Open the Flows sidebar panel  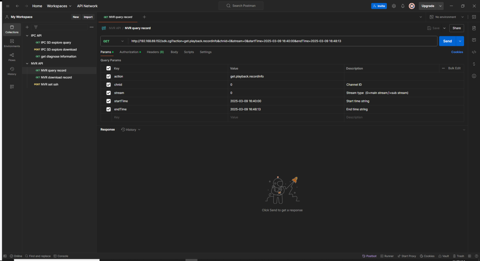(x=12, y=57)
